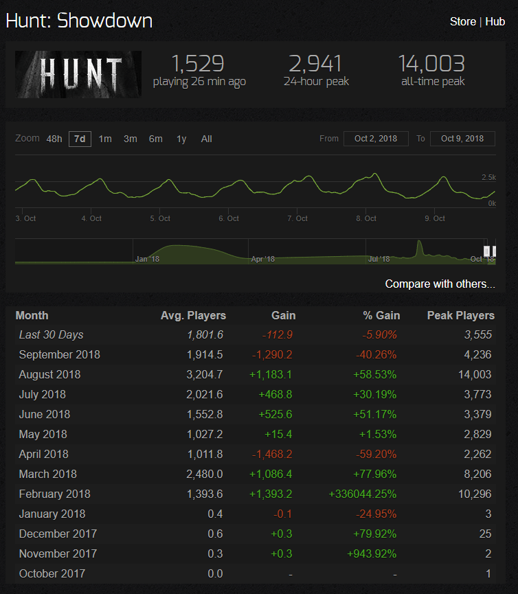Set chart zoom to 1m

105,139
